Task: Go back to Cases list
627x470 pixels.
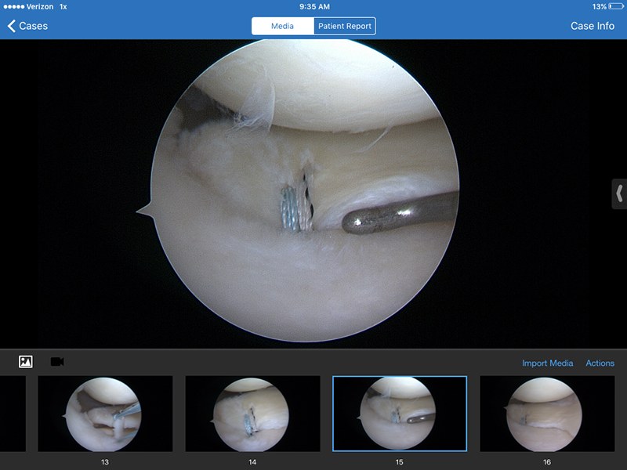Action: [x=27, y=26]
